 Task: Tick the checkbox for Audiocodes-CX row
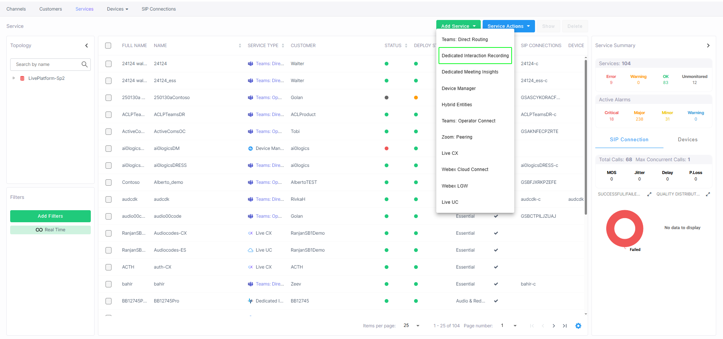point(109,233)
